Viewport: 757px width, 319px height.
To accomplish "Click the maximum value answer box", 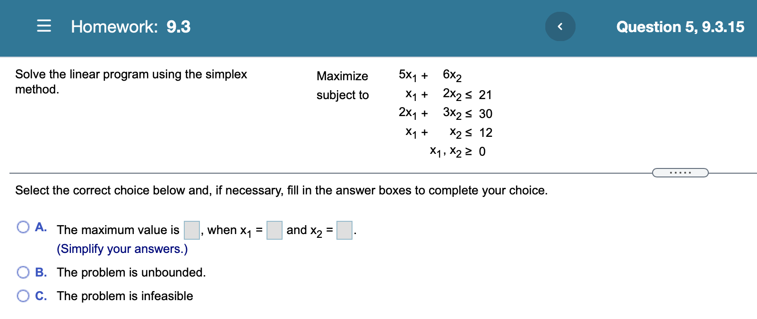I will tap(191, 230).
